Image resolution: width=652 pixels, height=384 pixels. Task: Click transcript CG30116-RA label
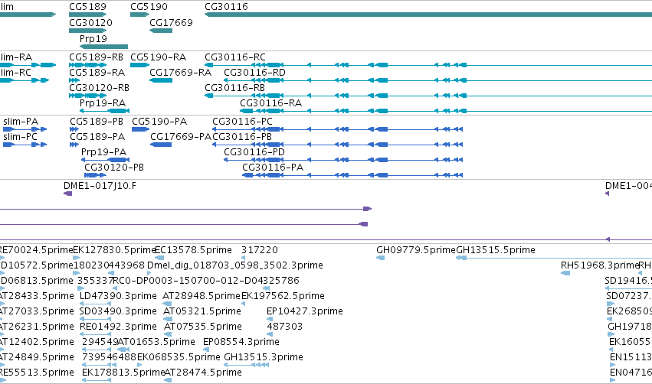point(270,103)
